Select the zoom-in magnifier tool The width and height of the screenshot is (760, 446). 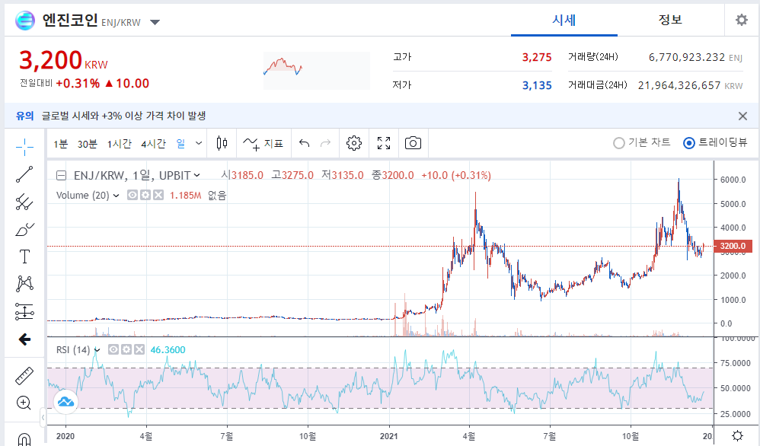pyautogui.click(x=24, y=403)
